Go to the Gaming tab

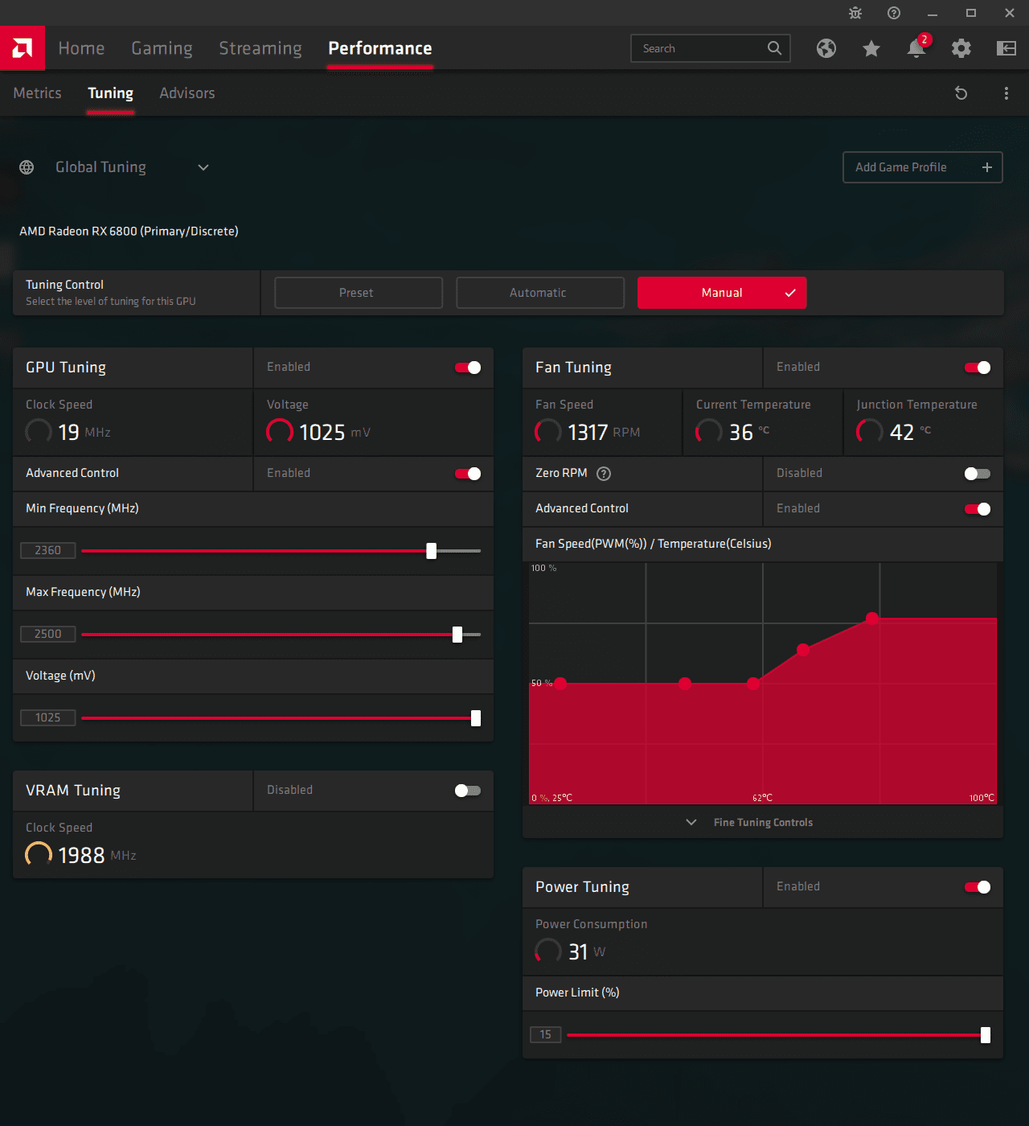pyautogui.click(x=162, y=48)
